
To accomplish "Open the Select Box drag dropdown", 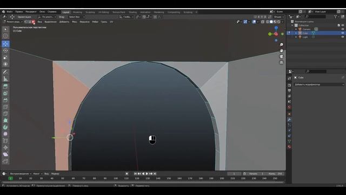I will 77,17.
